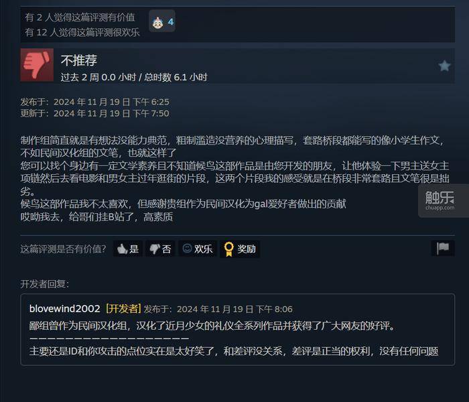Click the award count number 4
The image size is (469, 402).
pos(170,22)
